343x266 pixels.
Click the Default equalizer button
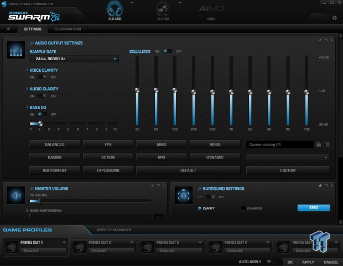click(188, 170)
